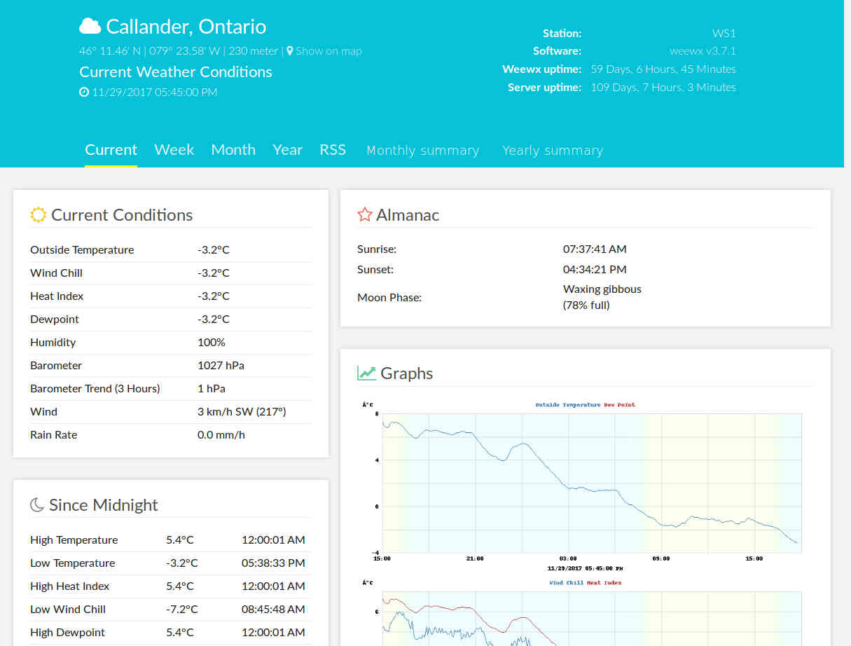Screen dimensions: 851x646
Task: Click the Sunset time 04:34:21 PM
Action: [x=595, y=269]
